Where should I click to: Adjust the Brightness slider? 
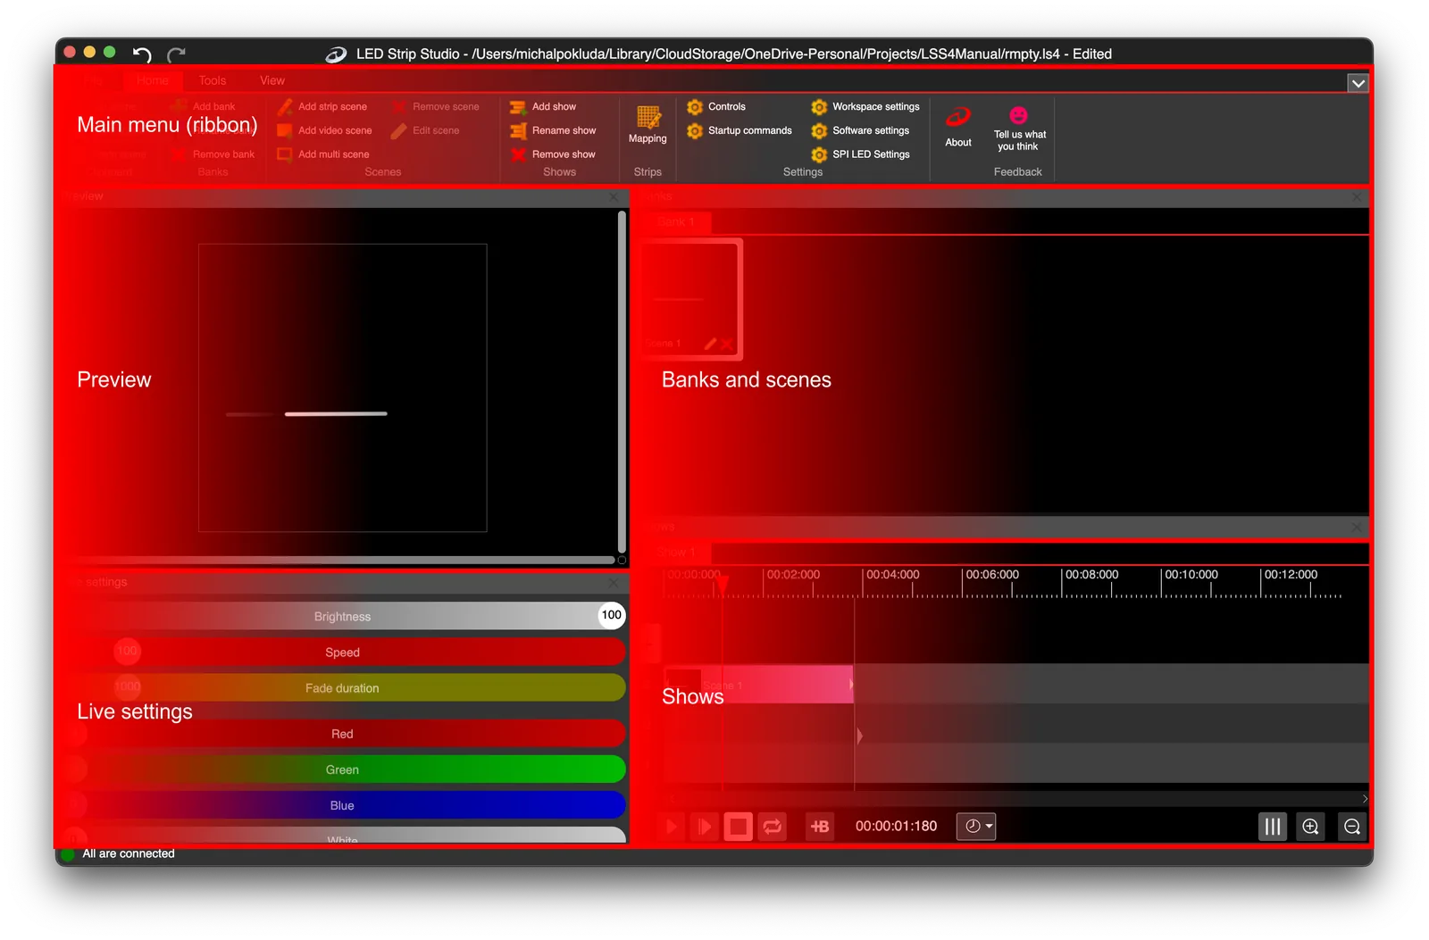tap(343, 616)
